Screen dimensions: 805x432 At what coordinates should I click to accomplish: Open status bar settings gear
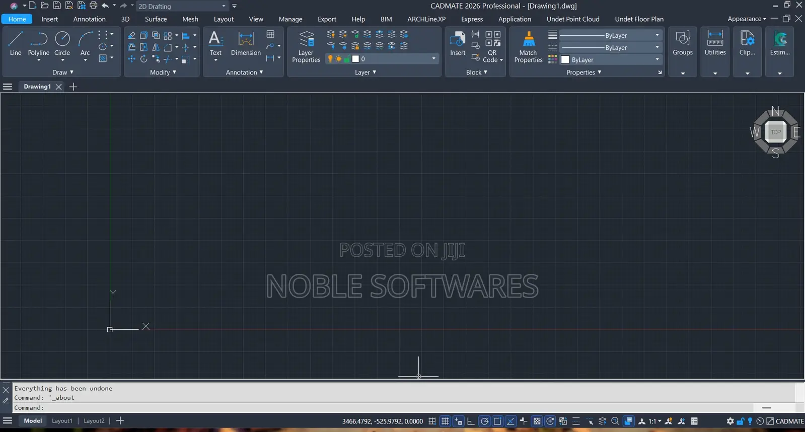[x=730, y=421]
